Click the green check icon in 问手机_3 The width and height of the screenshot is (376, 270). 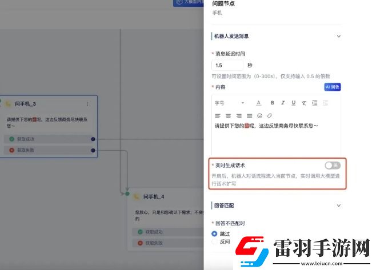11,139
